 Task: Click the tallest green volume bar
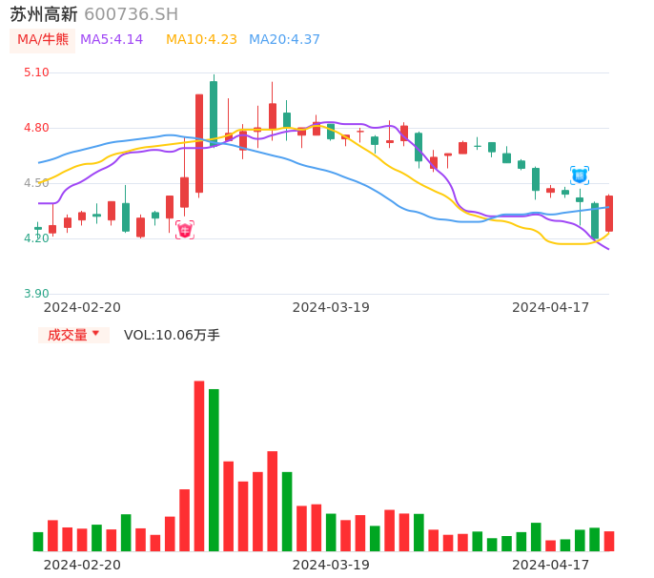tap(214, 469)
